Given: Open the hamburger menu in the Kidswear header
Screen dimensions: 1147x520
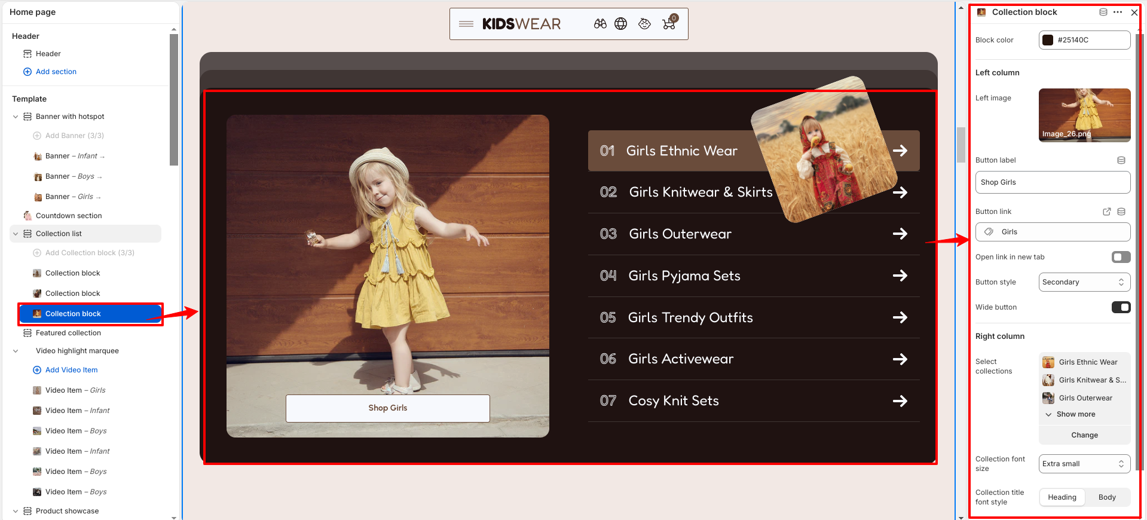Looking at the screenshot, I should pos(466,24).
